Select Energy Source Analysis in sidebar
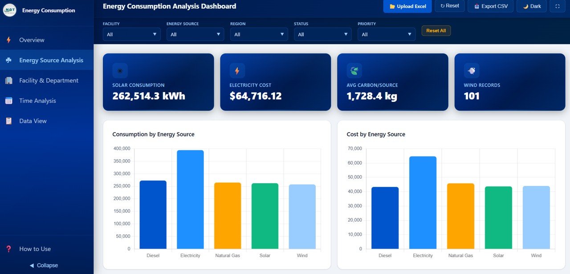This screenshot has width=570, height=274. (51, 60)
